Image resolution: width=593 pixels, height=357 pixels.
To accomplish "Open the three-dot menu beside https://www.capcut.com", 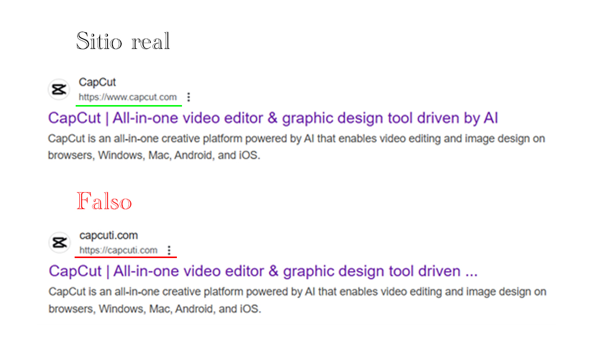I will tap(188, 97).
